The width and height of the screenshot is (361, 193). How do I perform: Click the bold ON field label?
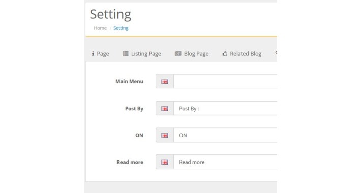point(139,135)
